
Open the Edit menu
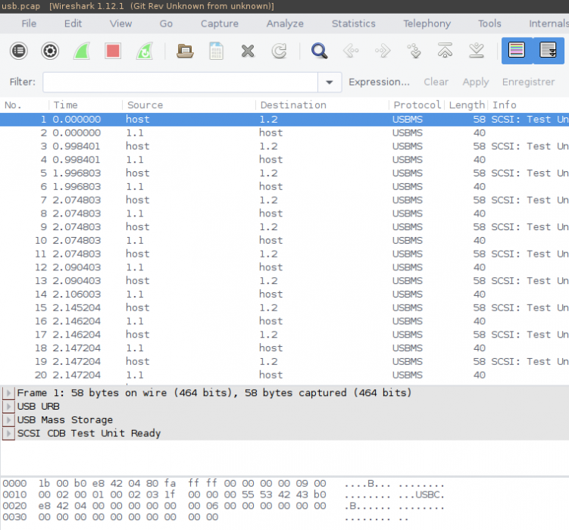pos(73,23)
